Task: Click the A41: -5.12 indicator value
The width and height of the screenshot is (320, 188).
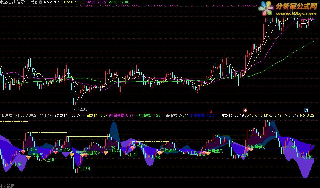Action: click(x=254, y=116)
